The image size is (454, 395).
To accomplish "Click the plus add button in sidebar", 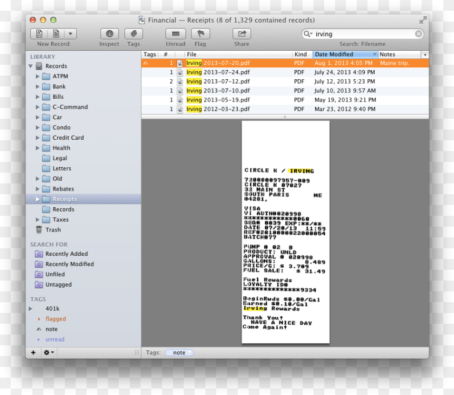I will coord(34,352).
